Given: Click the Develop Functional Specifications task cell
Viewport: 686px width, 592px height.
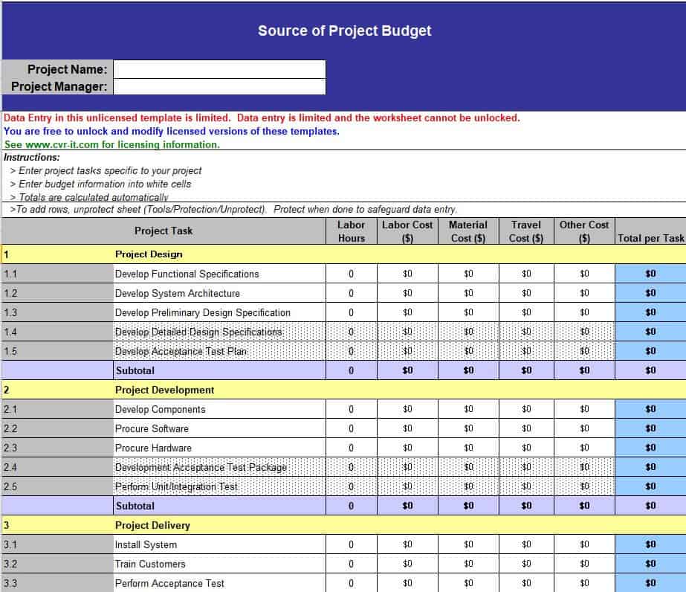Looking at the screenshot, I should 219,274.
